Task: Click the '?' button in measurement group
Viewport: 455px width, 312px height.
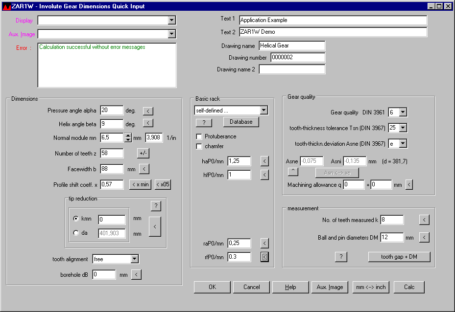Action: (x=341, y=257)
